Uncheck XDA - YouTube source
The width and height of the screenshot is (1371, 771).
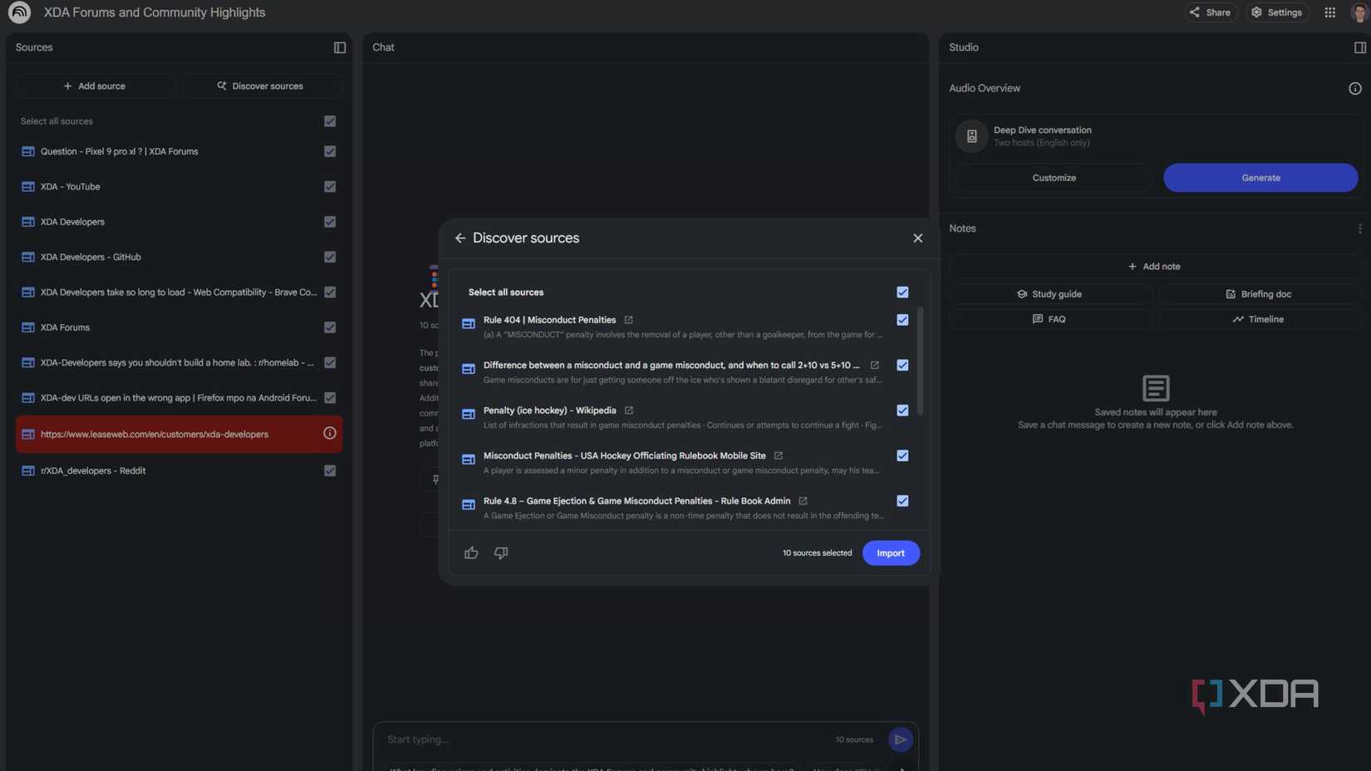[x=330, y=187]
